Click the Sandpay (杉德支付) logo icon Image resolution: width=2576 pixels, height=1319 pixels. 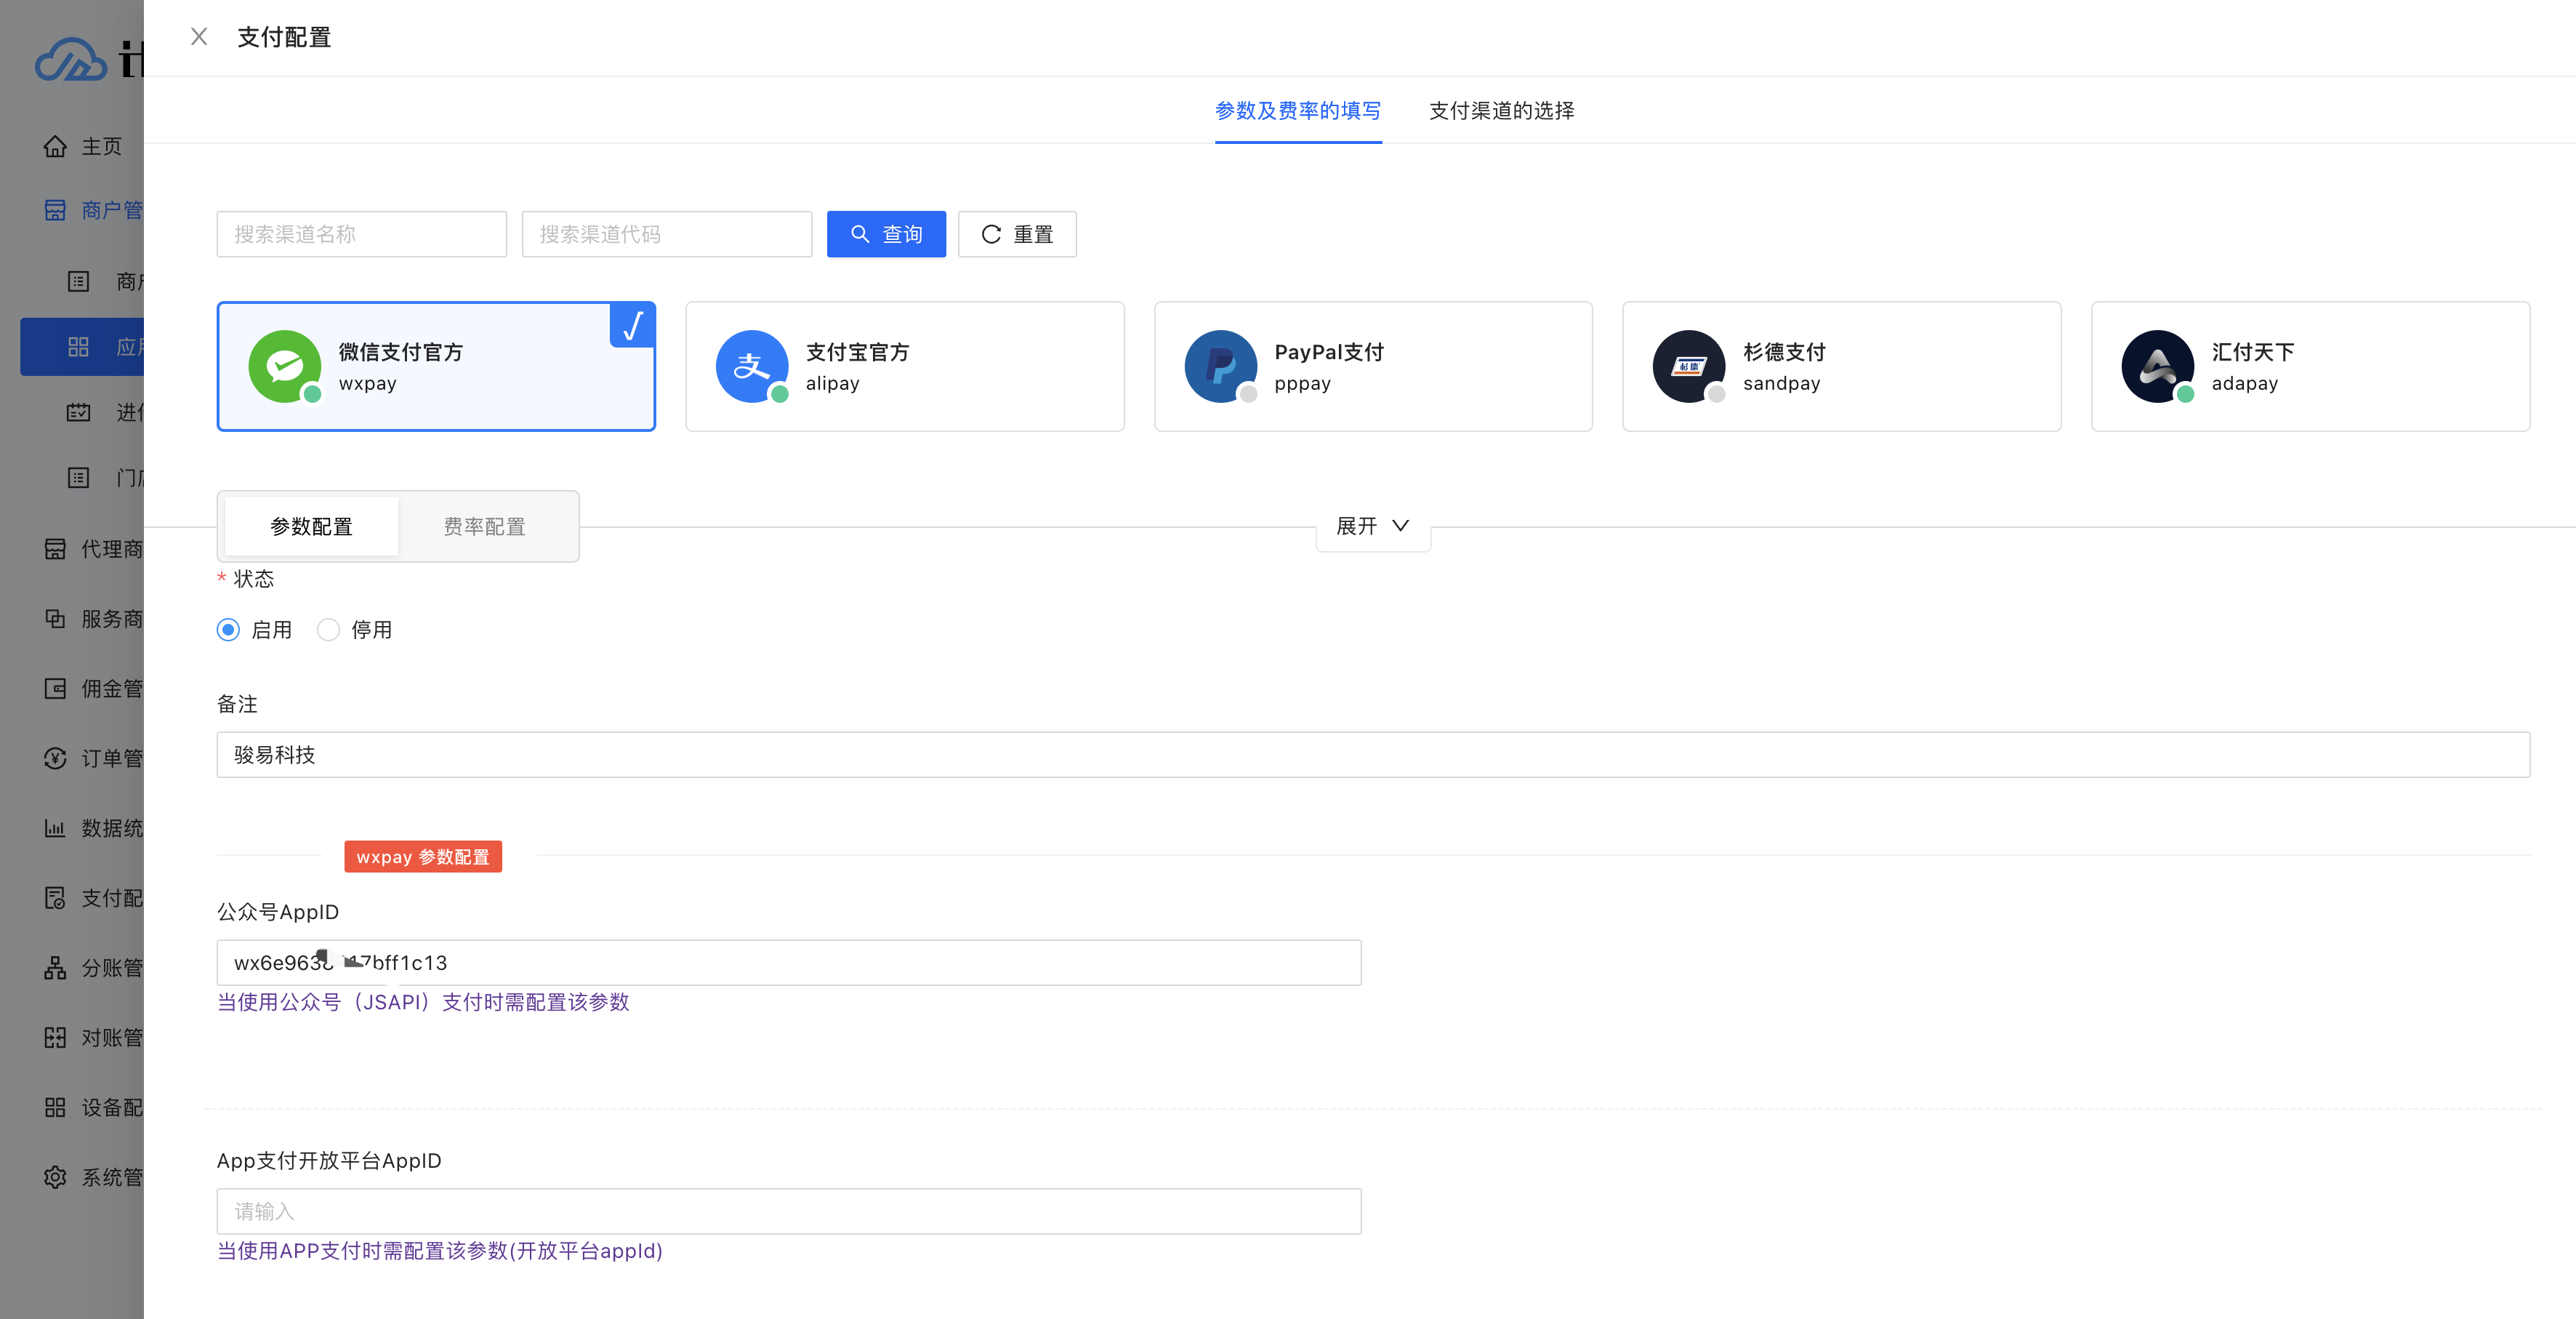(1688, 366)
